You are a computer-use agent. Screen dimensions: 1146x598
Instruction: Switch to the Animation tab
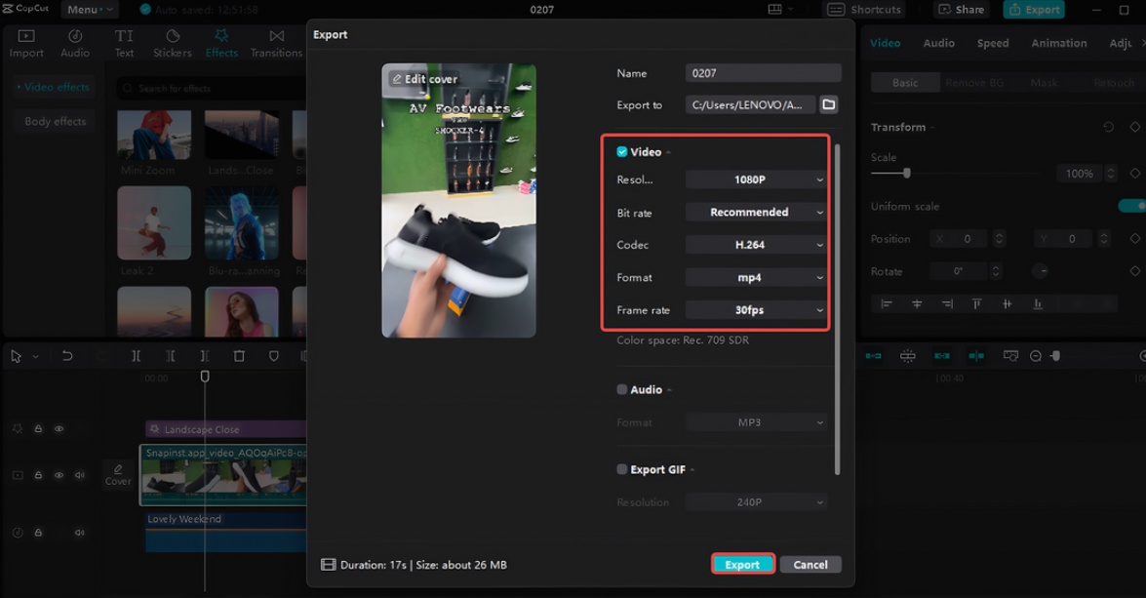(x=1058, y=43)
